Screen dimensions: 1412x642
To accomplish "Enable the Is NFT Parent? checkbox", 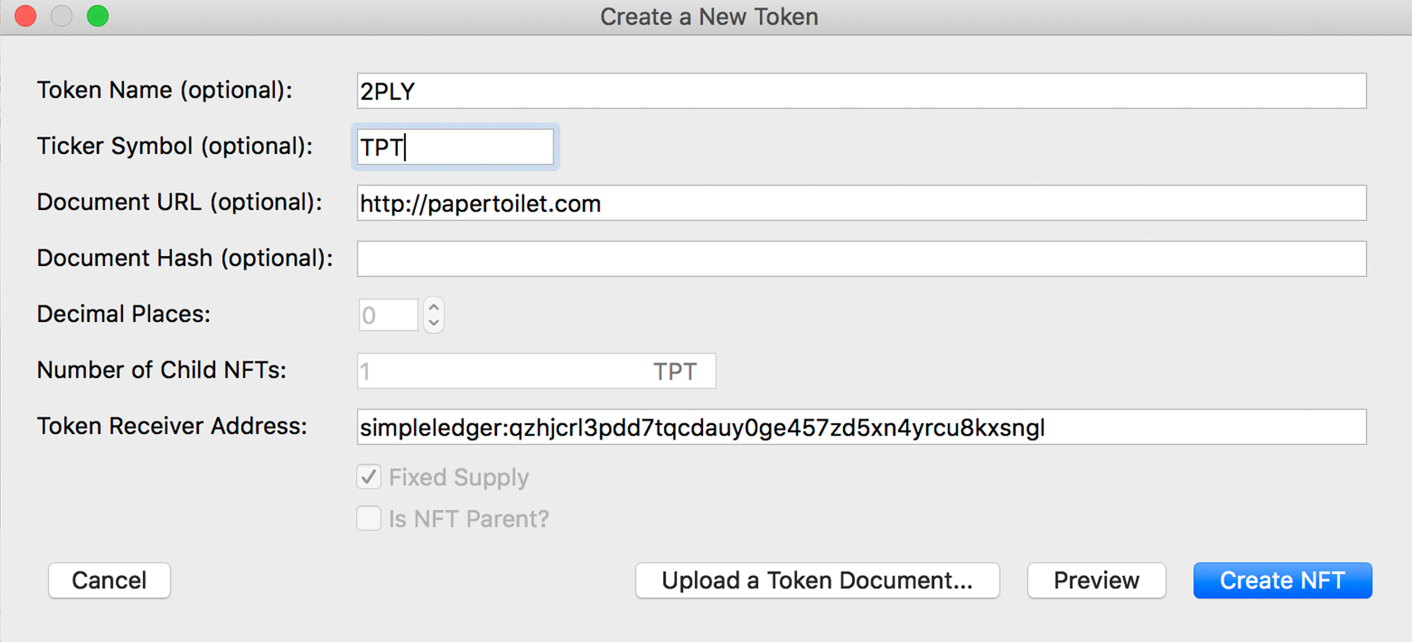I will point(369,518).
